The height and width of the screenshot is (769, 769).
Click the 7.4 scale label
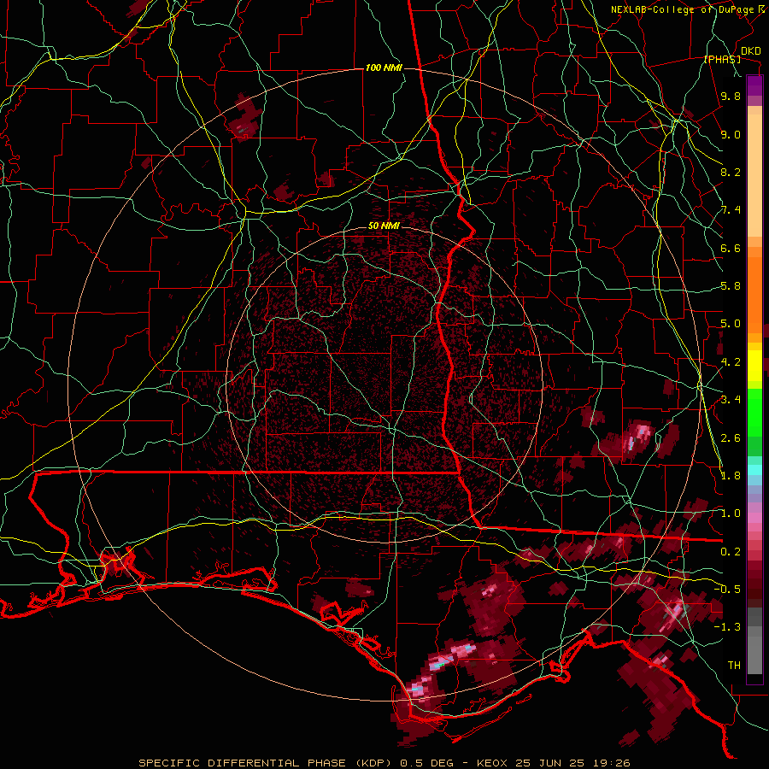pyautogui.click(x=731, y=210)
